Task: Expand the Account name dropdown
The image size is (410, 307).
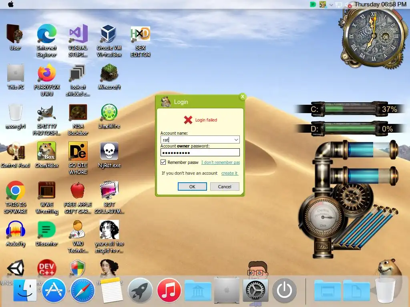Action: click(236, 140)
